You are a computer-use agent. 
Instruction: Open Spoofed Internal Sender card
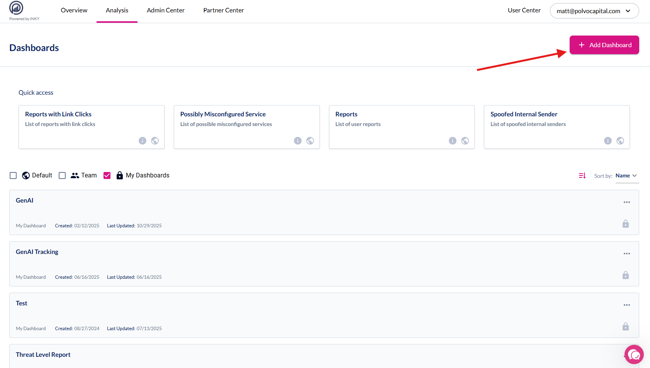[x=557, y=127]
